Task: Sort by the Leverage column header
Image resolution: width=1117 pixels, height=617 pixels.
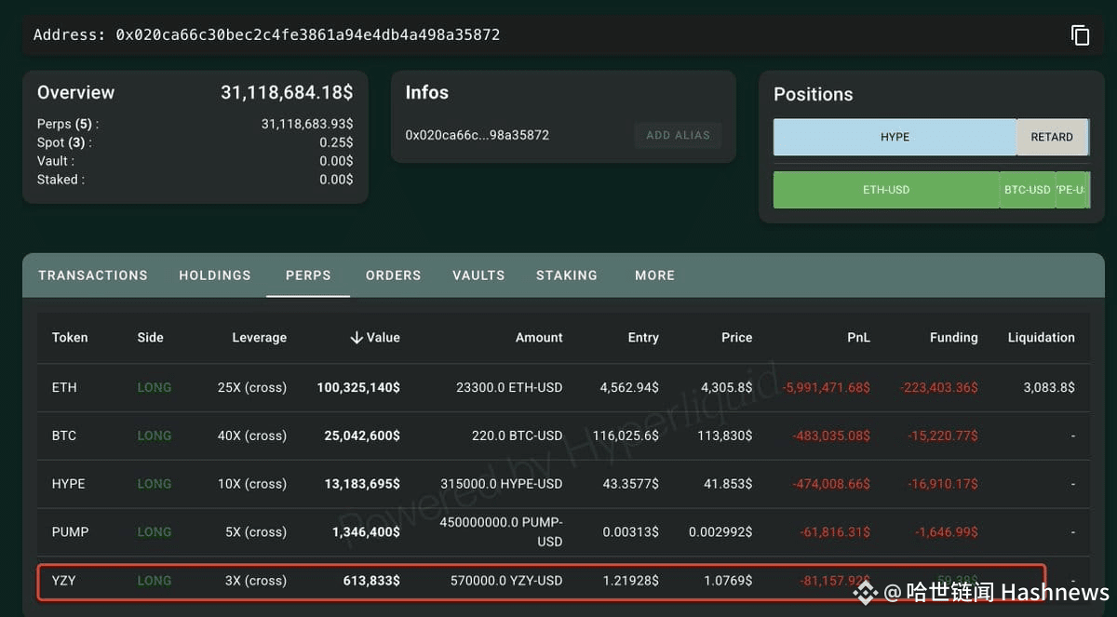Action: click(259, 338)
